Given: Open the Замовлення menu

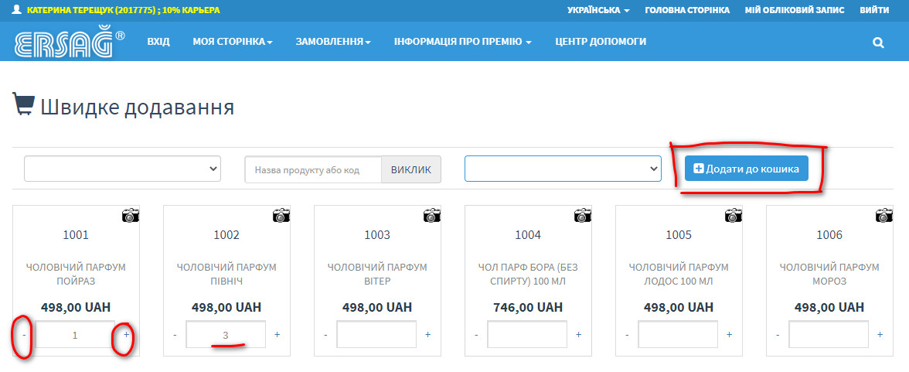Looking at the screenshot, I should tap(333, 42).
